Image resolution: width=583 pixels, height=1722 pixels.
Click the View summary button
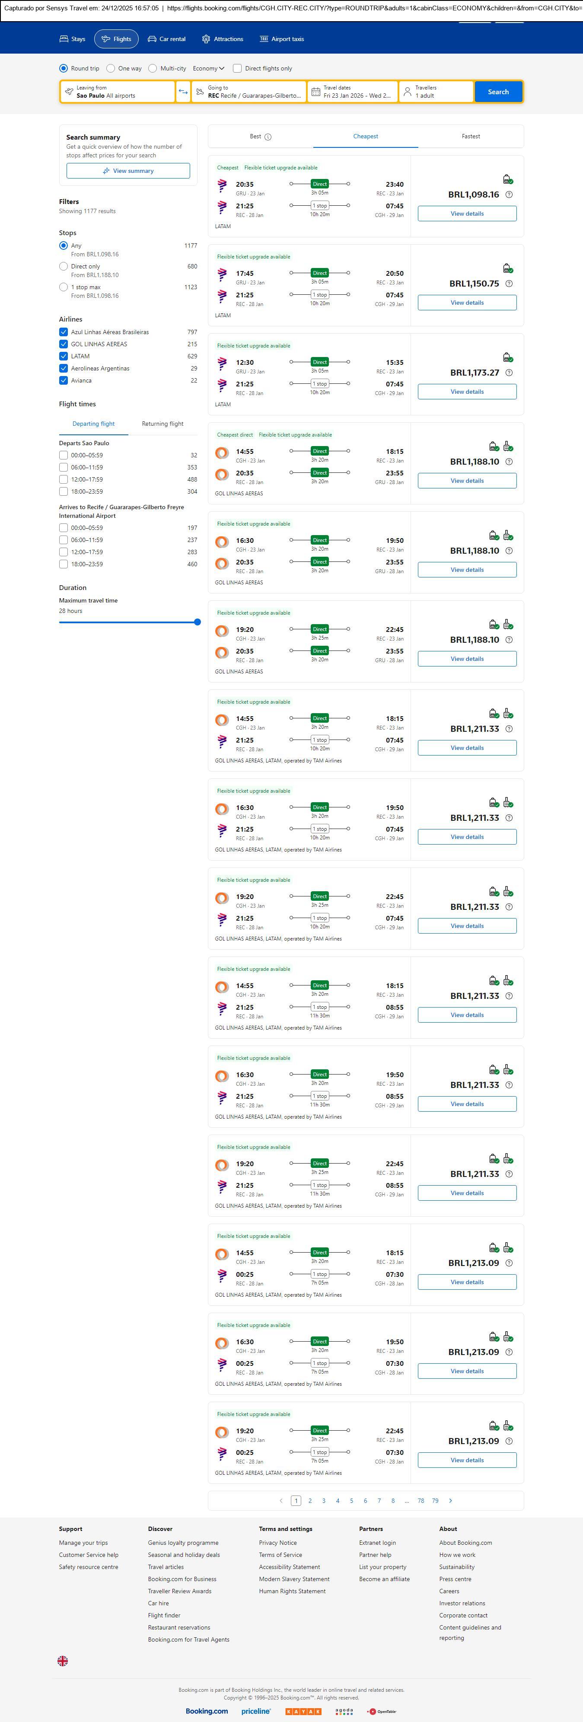point(127,171)
